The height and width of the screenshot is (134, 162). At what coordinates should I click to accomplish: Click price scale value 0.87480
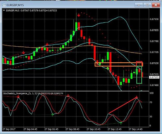154,85
